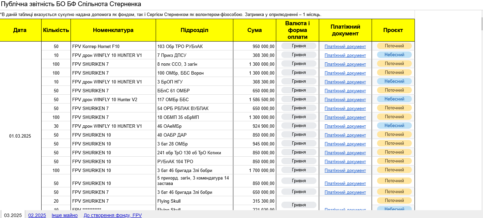Click the Платіжний документ column header

pos(345,30)
